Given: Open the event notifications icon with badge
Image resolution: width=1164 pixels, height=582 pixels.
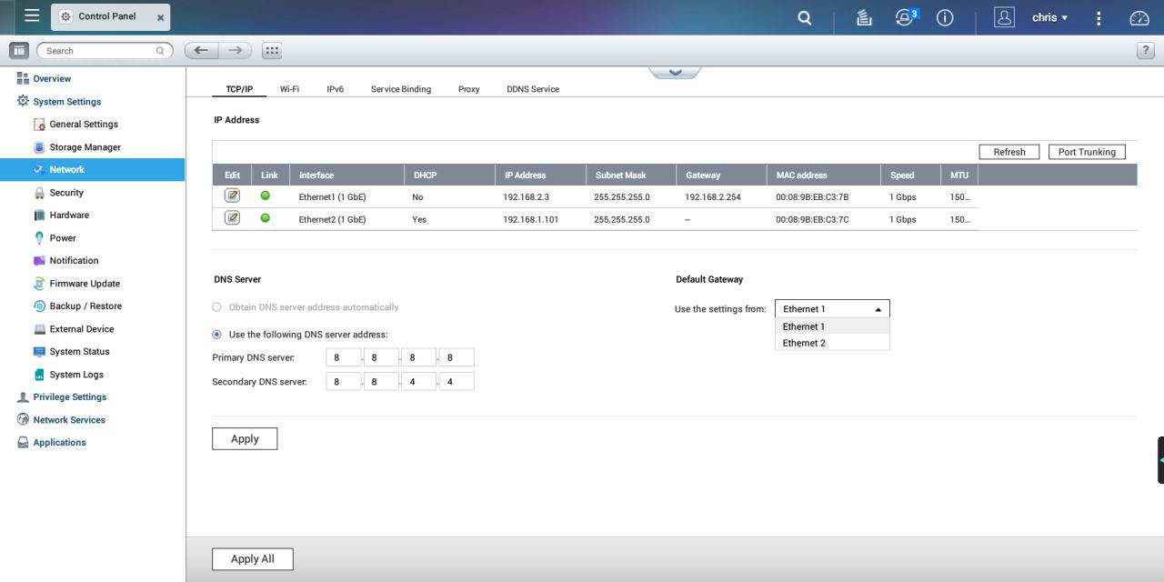Looking at the screenshot, I should pos(904,17).
